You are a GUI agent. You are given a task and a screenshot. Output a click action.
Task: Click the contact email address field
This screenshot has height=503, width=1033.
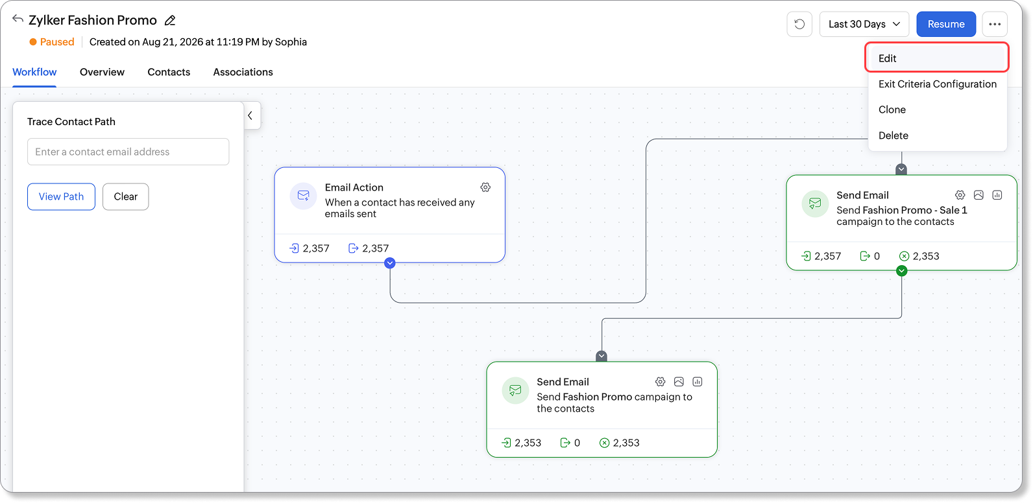tap(128, 152)
